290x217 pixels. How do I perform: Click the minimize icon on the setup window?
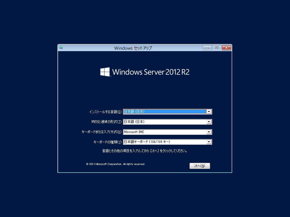207,47
